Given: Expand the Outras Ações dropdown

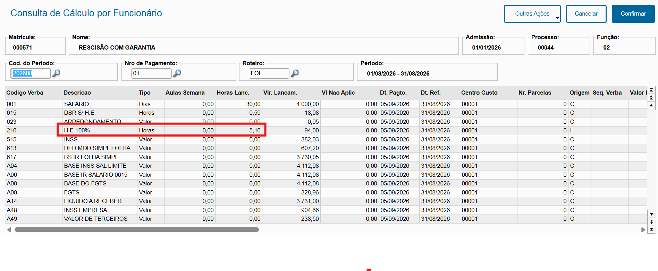Looking at the screenshot, I should pyautogui.click(x=532, y=14).
